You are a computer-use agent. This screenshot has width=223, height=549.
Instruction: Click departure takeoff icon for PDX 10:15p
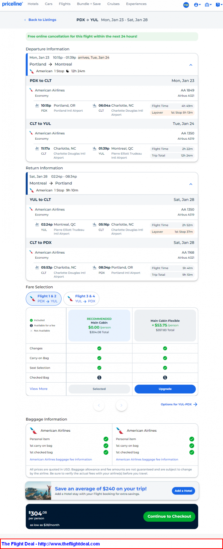coord(37,106)
